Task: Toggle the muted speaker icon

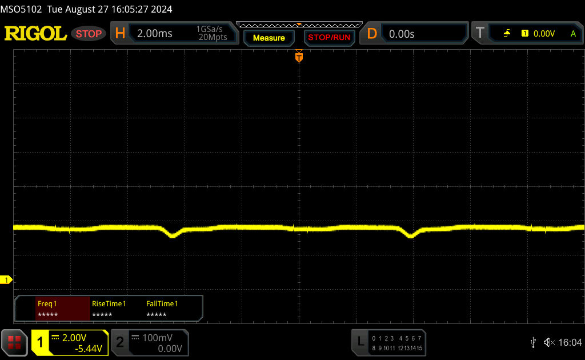Action: [549, 342]
